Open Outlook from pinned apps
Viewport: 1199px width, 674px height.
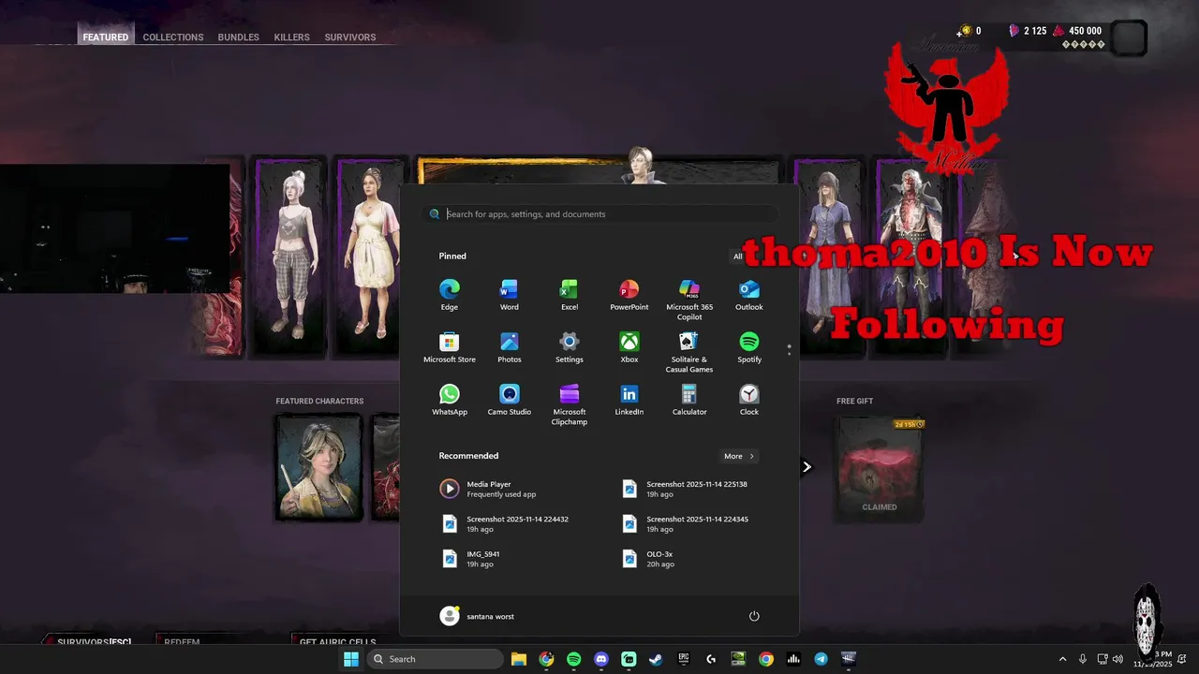point(748,295)
